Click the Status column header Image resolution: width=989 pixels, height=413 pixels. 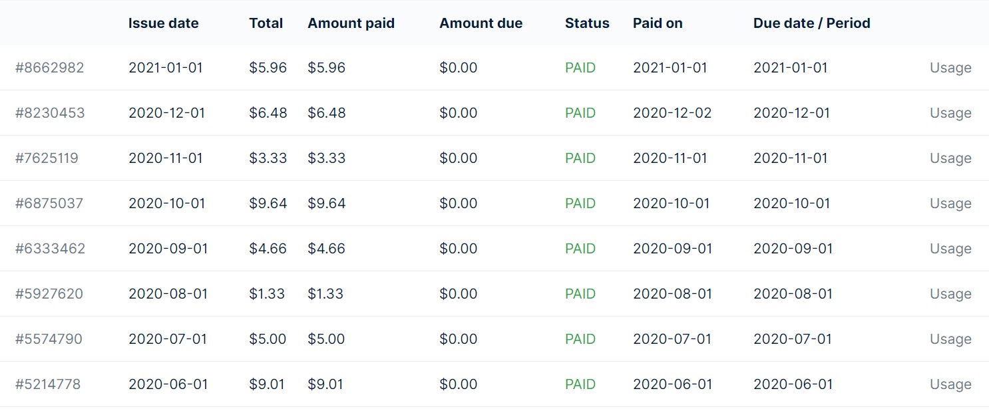click(587, 23)
